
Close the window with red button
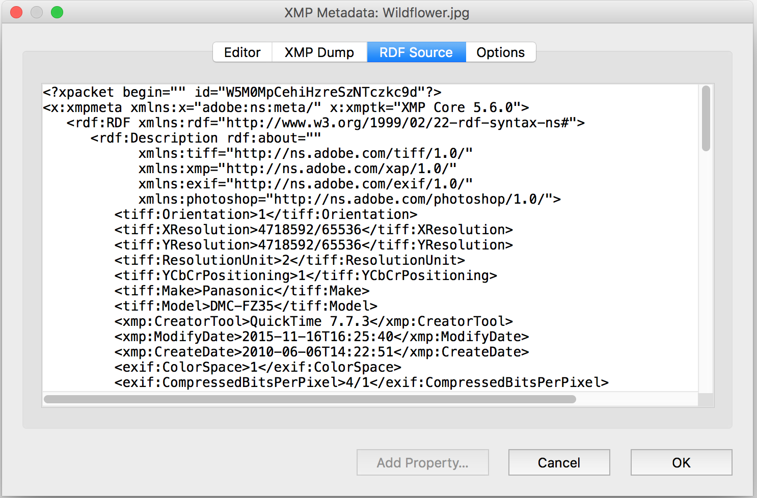[16, 12]
